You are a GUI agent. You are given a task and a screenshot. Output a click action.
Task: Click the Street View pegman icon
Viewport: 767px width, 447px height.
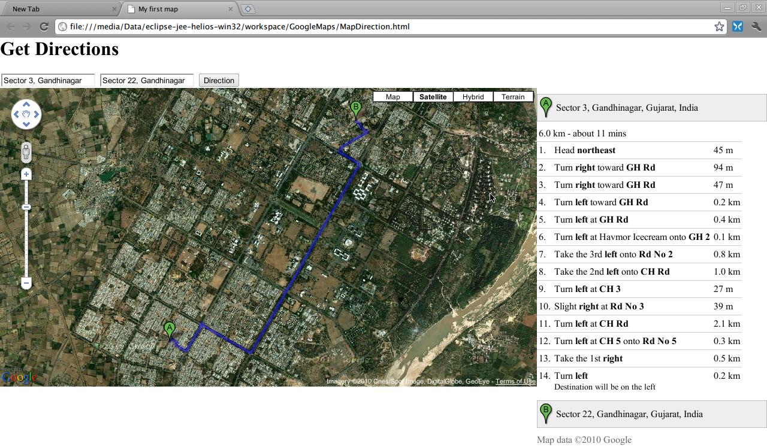(26, 152)
